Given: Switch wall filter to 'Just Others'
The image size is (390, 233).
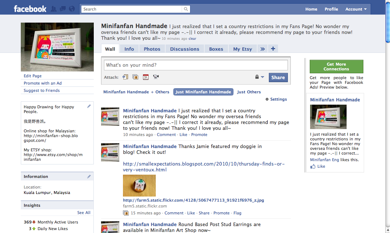Looking at the screenshot, I should coord(249,92).
